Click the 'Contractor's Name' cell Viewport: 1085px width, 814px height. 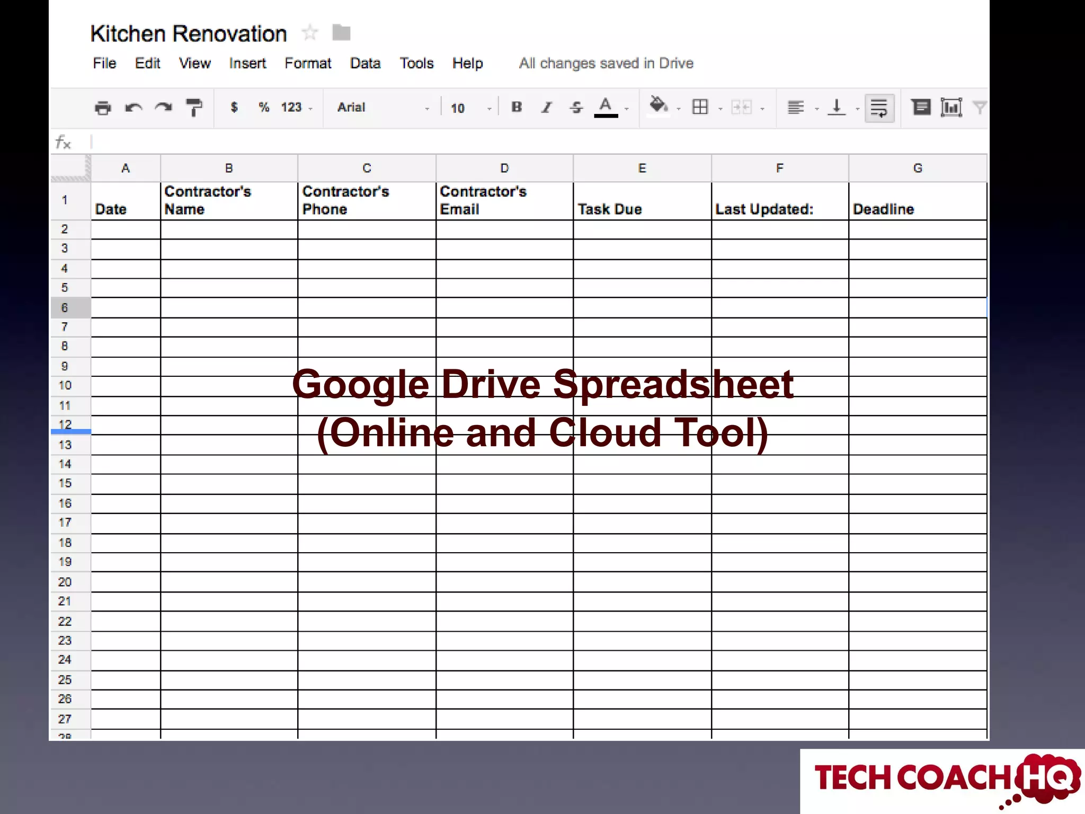coord(229,201)
